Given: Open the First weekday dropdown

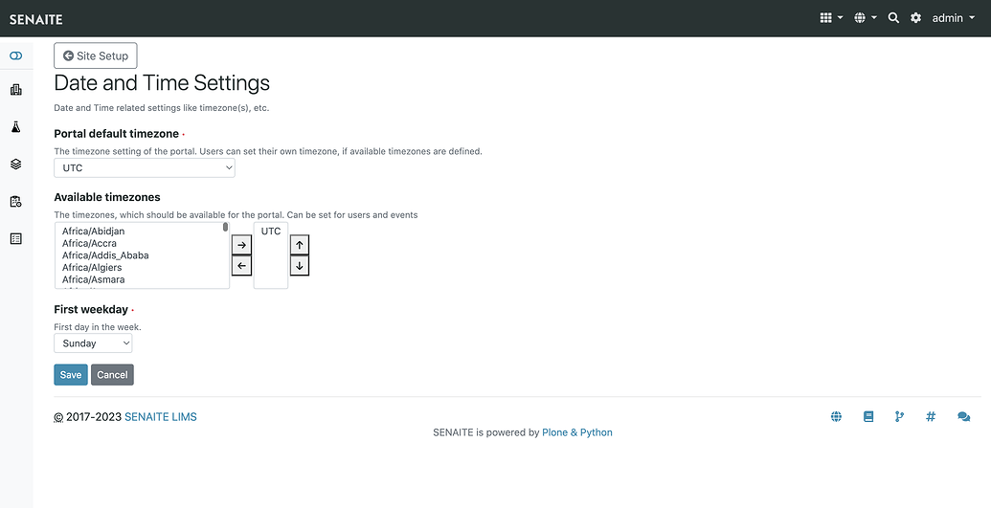Looking at the screenshot, I should coord(93,343).
